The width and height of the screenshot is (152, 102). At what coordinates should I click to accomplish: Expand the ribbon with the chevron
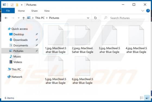[143, 11]
